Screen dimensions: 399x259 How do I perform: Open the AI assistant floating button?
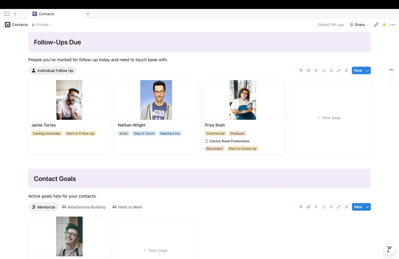[389, 249]
